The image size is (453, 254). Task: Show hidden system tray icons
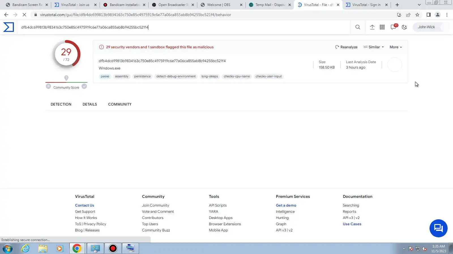[x=404, y=249]
